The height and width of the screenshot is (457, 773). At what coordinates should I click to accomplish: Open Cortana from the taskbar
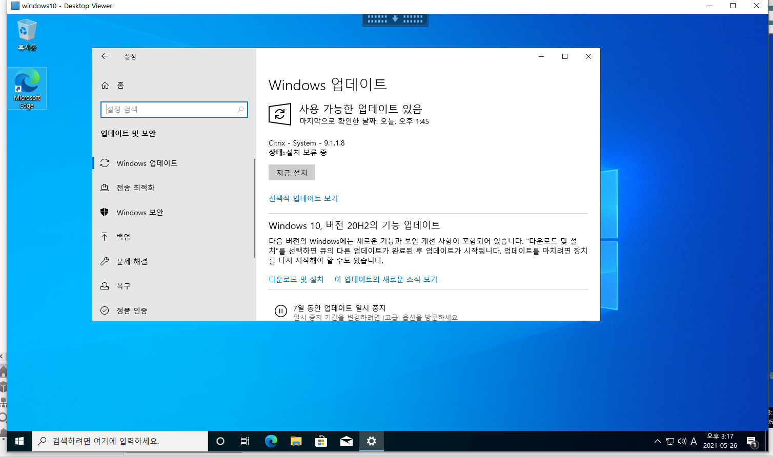pyautogui.click(x=220, y=441)
